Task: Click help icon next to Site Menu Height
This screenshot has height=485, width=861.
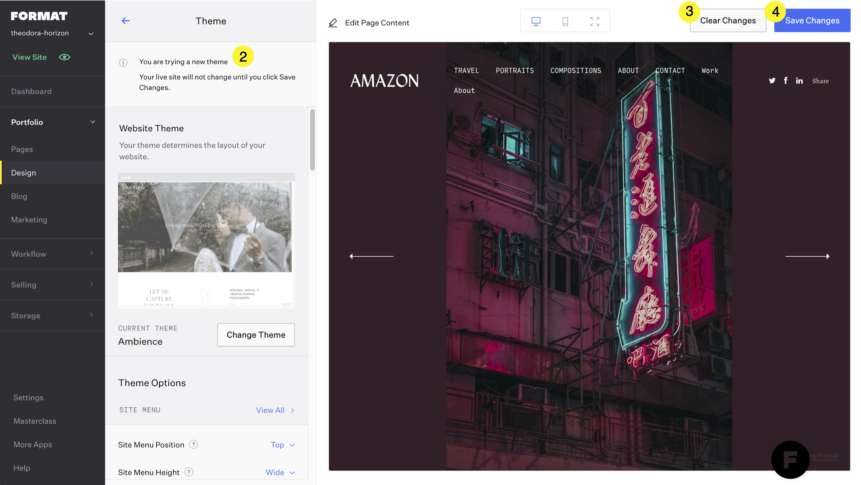Action: 189,472
